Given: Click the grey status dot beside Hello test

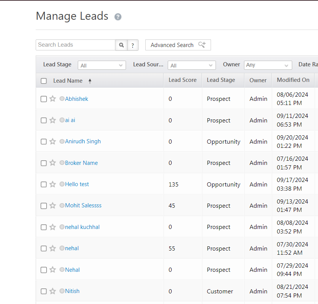Looking at the screenshot, I should click(62, 184).
